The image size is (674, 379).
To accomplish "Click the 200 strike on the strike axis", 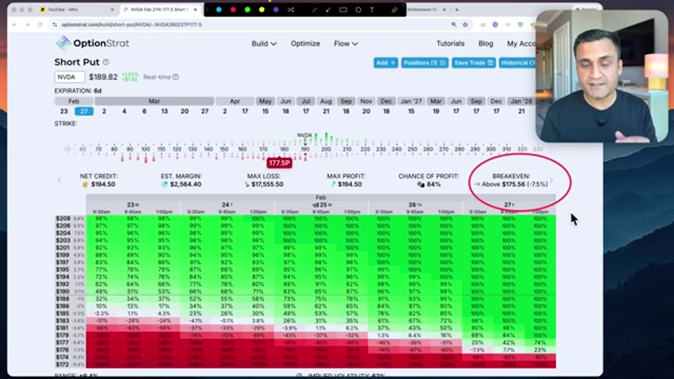I will tap(326, 149).
